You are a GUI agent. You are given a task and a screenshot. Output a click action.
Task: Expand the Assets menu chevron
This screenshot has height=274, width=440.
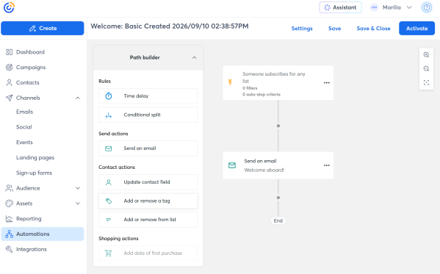tap(78, 203)
